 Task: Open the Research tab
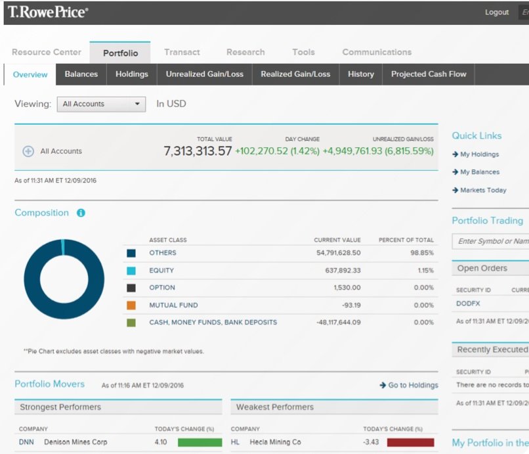[245, 52]
